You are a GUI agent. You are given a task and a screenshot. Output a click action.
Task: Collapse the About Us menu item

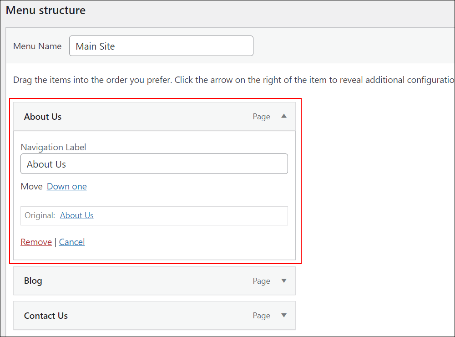(x=284, y=116)
